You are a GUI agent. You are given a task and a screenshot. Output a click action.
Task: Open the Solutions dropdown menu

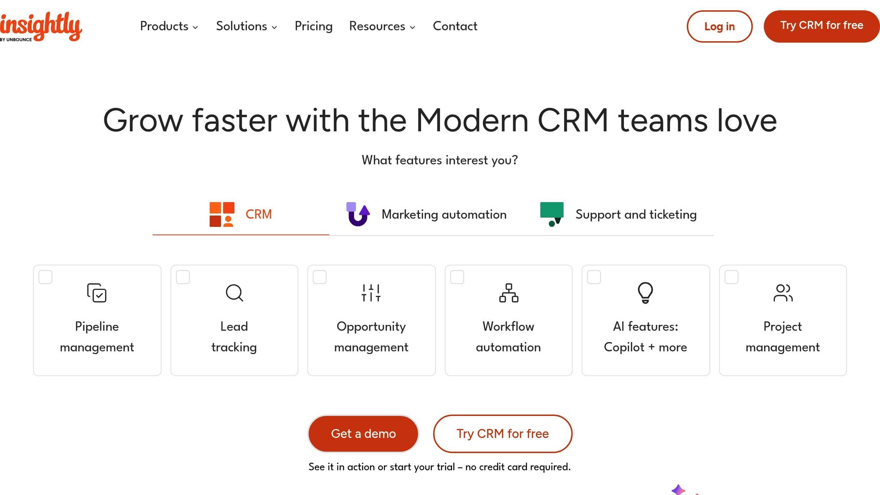[x=247, y=26]
